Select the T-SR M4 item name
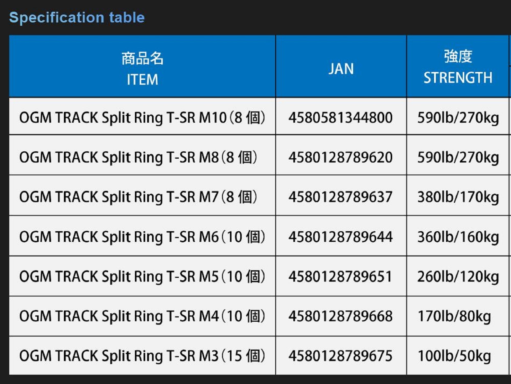The image size is (511, 384). pos(142,316)
